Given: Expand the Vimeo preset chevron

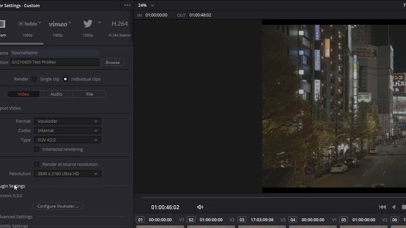Looking at the screenshot, I should [x=70, y=23].
